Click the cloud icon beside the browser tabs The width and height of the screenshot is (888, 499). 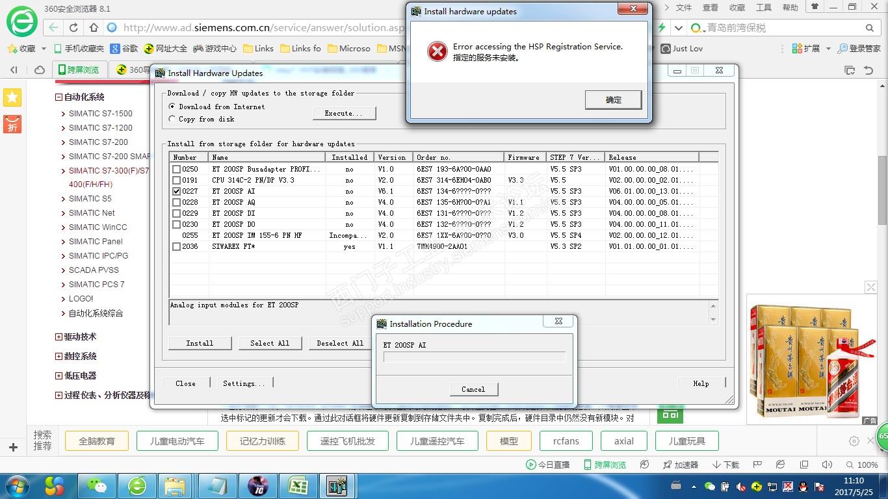pos(40,70)
